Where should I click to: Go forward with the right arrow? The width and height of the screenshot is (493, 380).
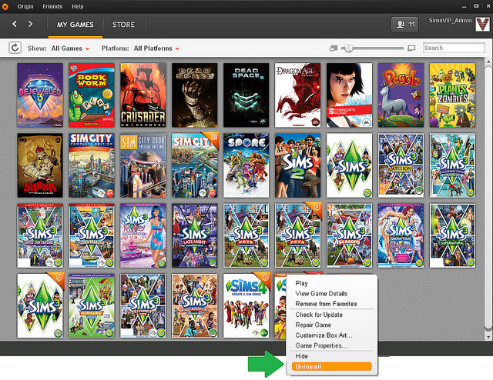31,24
